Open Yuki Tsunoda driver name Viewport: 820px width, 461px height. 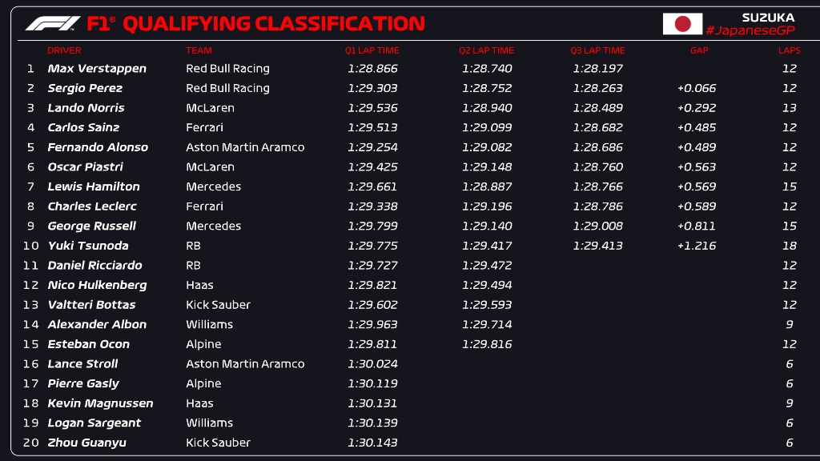88,246
